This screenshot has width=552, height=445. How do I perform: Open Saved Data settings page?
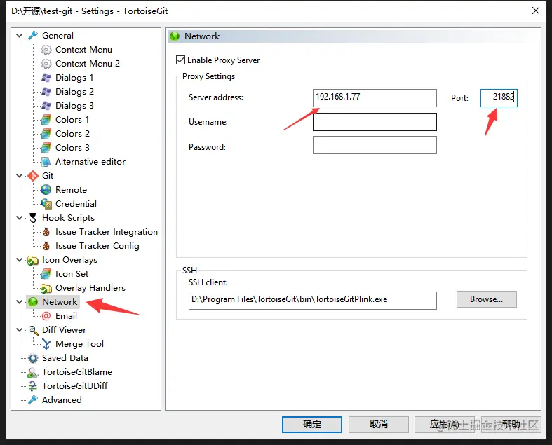65,358
